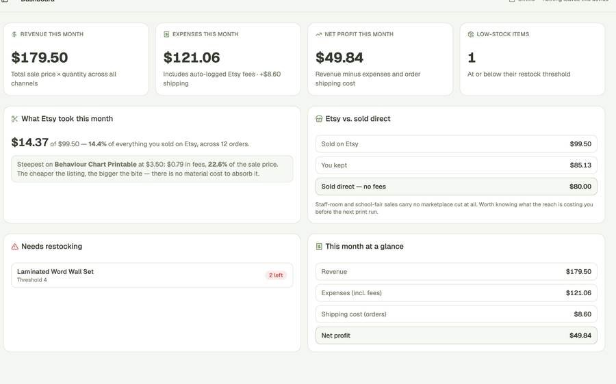Screen dimensions: 616x384
Task: Click the trending arrow icon beside Net Profit
Action: tap(318, 35)
